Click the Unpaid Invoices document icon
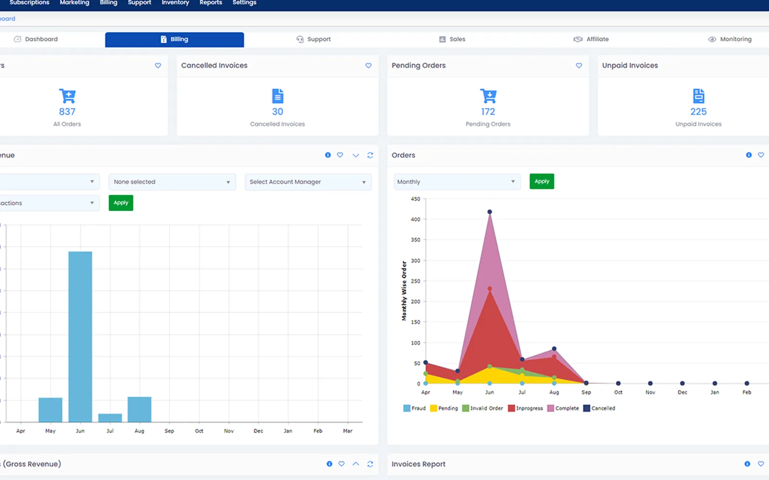This screenshot has width=769, height=480. [x=698, y=96]
